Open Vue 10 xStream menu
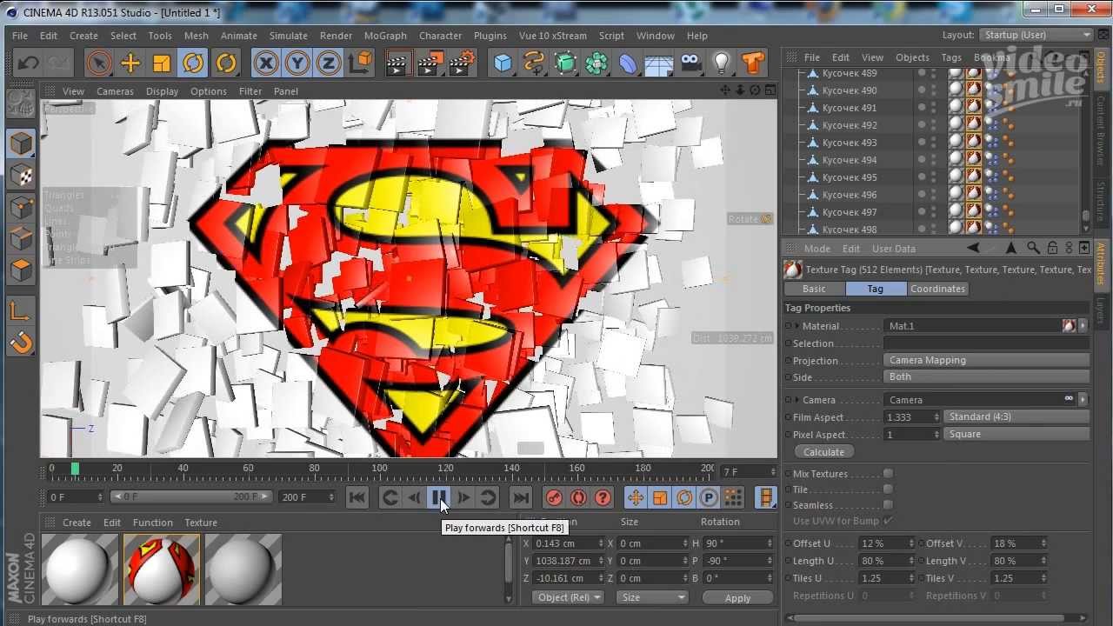 (x=553, y=36)
